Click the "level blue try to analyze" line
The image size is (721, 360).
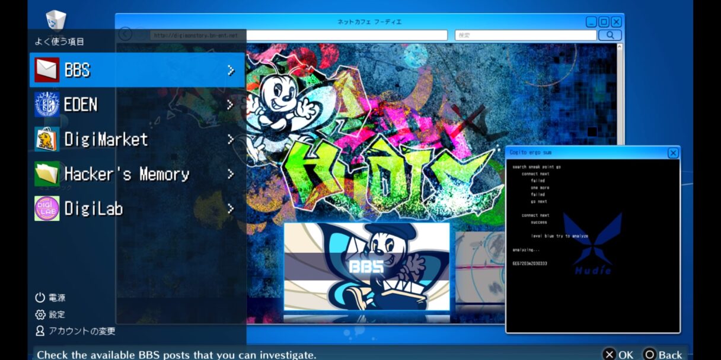(x=560, y=236)
